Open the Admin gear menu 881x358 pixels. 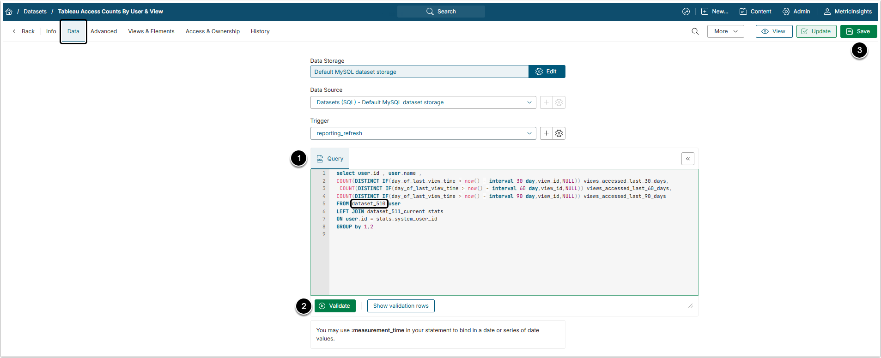click(x=796, y=12)
